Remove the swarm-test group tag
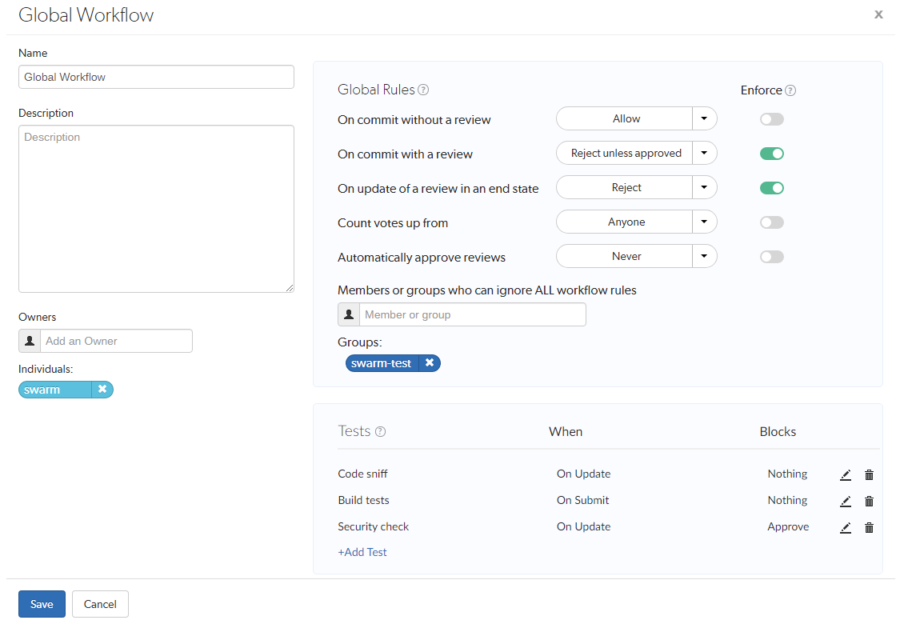The image size is (904, 628). coord(430,362)
